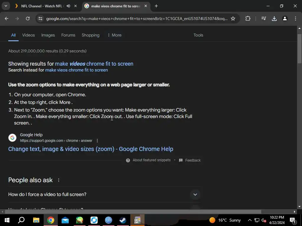The image size is (302, 226).
Task: Open the Extensions puzzle icon
Action: click(248, 19)
